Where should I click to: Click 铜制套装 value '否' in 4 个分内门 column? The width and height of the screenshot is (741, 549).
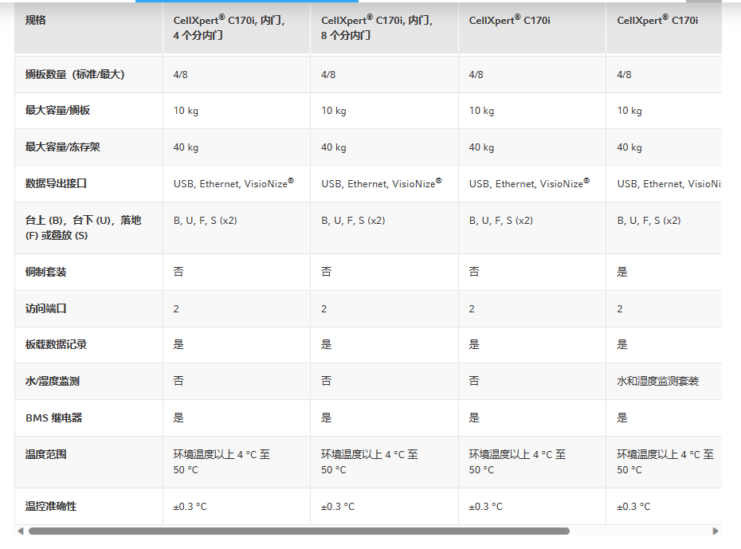point(178,272)
